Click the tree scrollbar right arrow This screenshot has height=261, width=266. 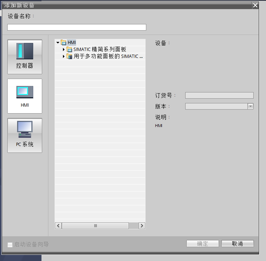[142, 226]
